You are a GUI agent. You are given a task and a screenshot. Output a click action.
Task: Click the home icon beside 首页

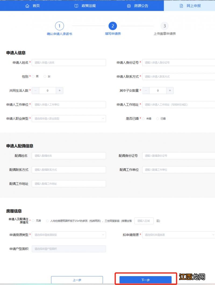tap(27, 6)
